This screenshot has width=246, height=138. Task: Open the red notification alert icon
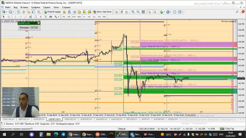click(x=243, y=12)
